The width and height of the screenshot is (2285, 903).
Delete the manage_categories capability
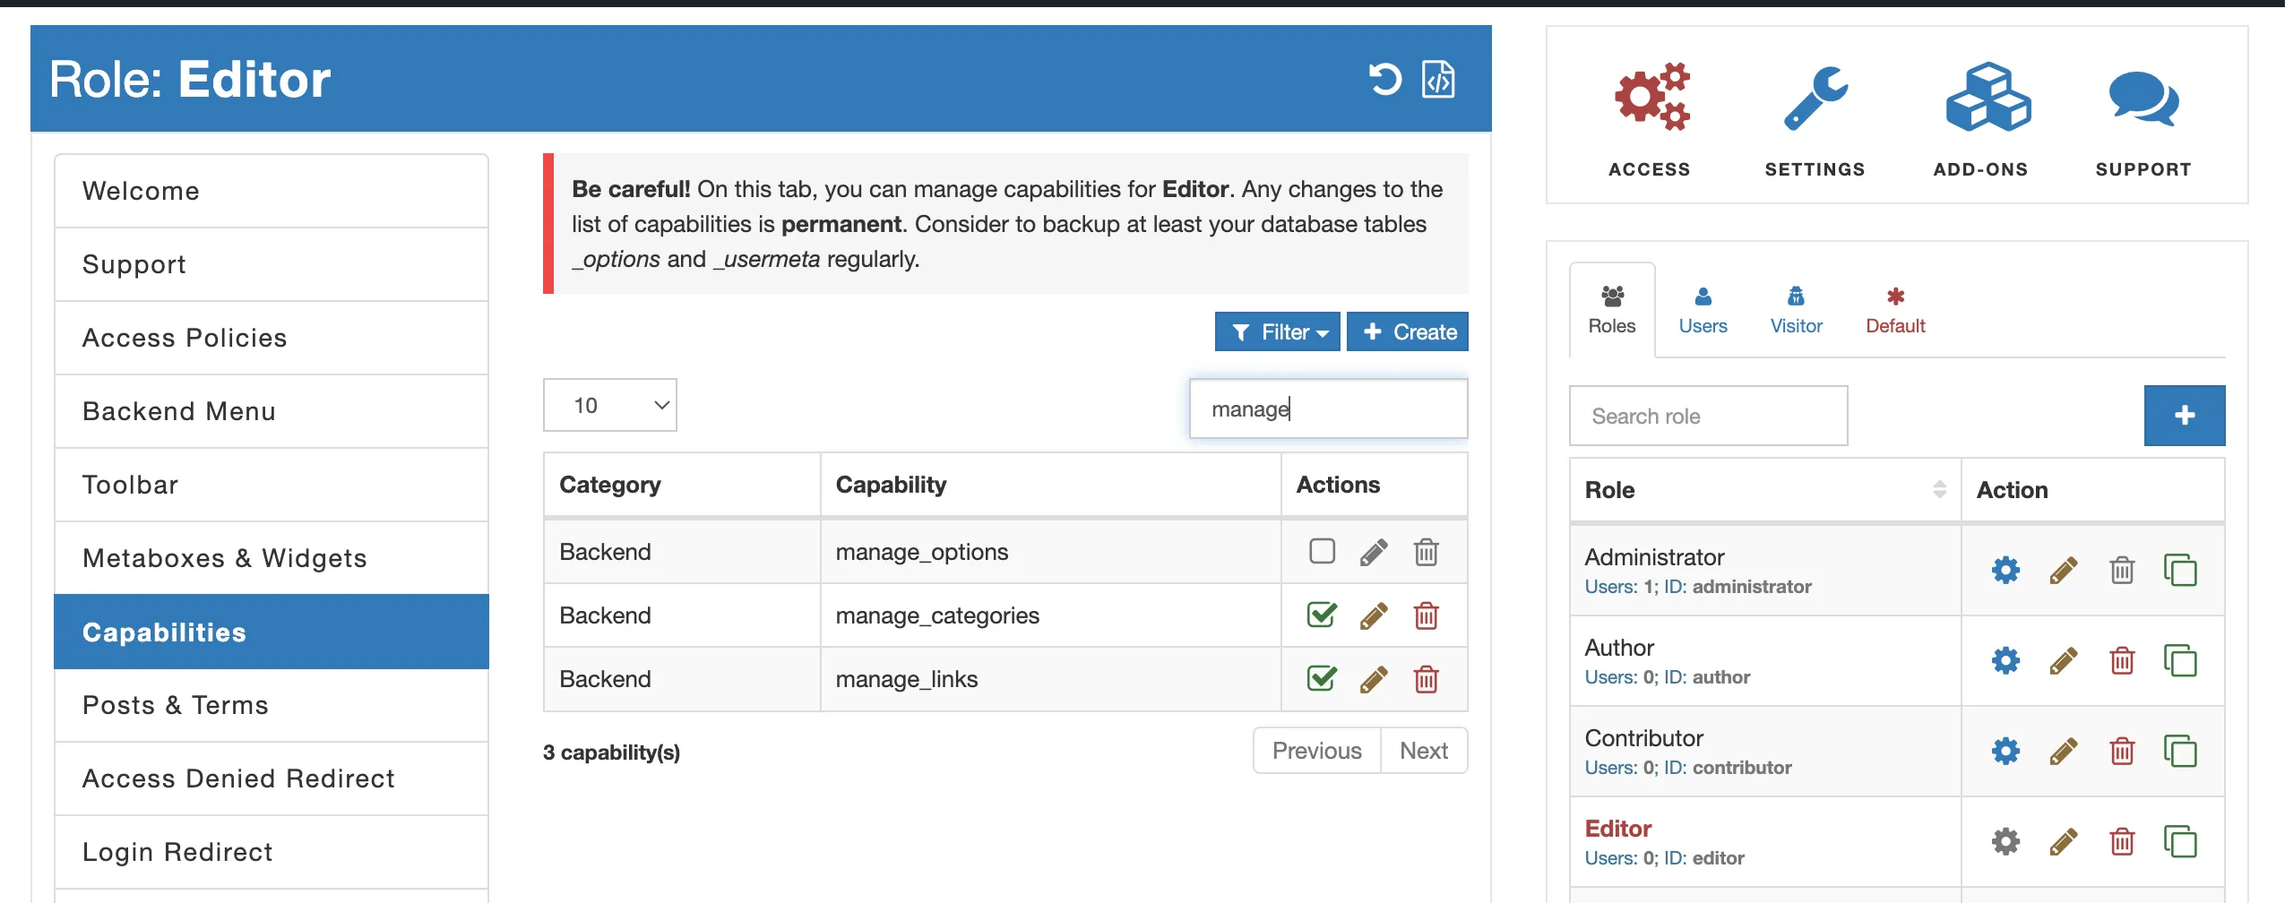coord(1426,615)
